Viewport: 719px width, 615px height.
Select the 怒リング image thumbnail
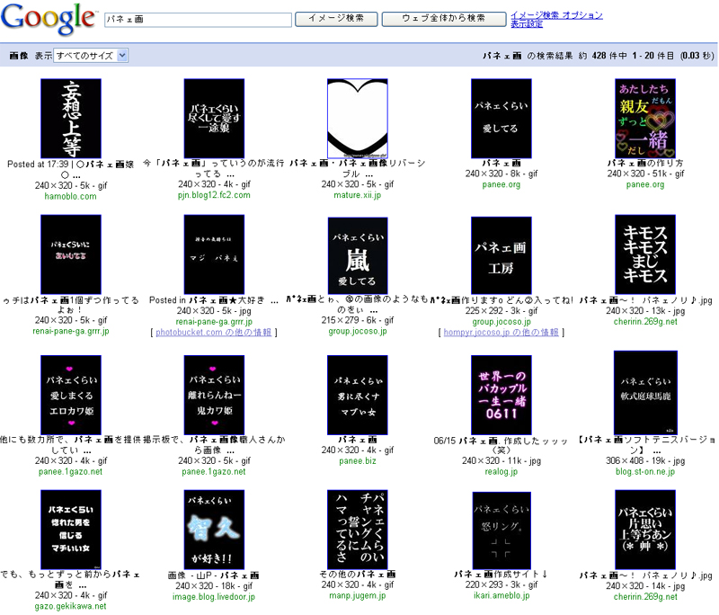[x=502, y=530]
